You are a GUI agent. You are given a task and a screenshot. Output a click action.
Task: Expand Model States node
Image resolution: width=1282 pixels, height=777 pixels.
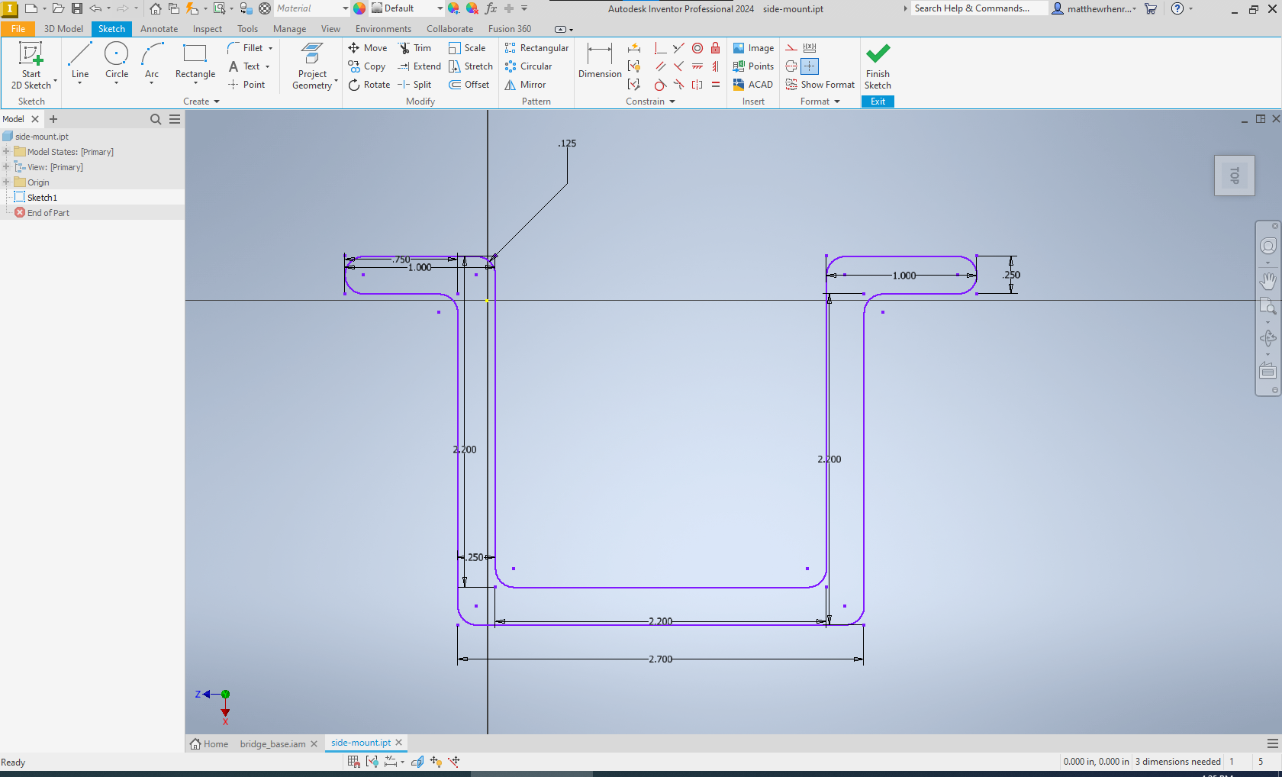pos(6,152)
